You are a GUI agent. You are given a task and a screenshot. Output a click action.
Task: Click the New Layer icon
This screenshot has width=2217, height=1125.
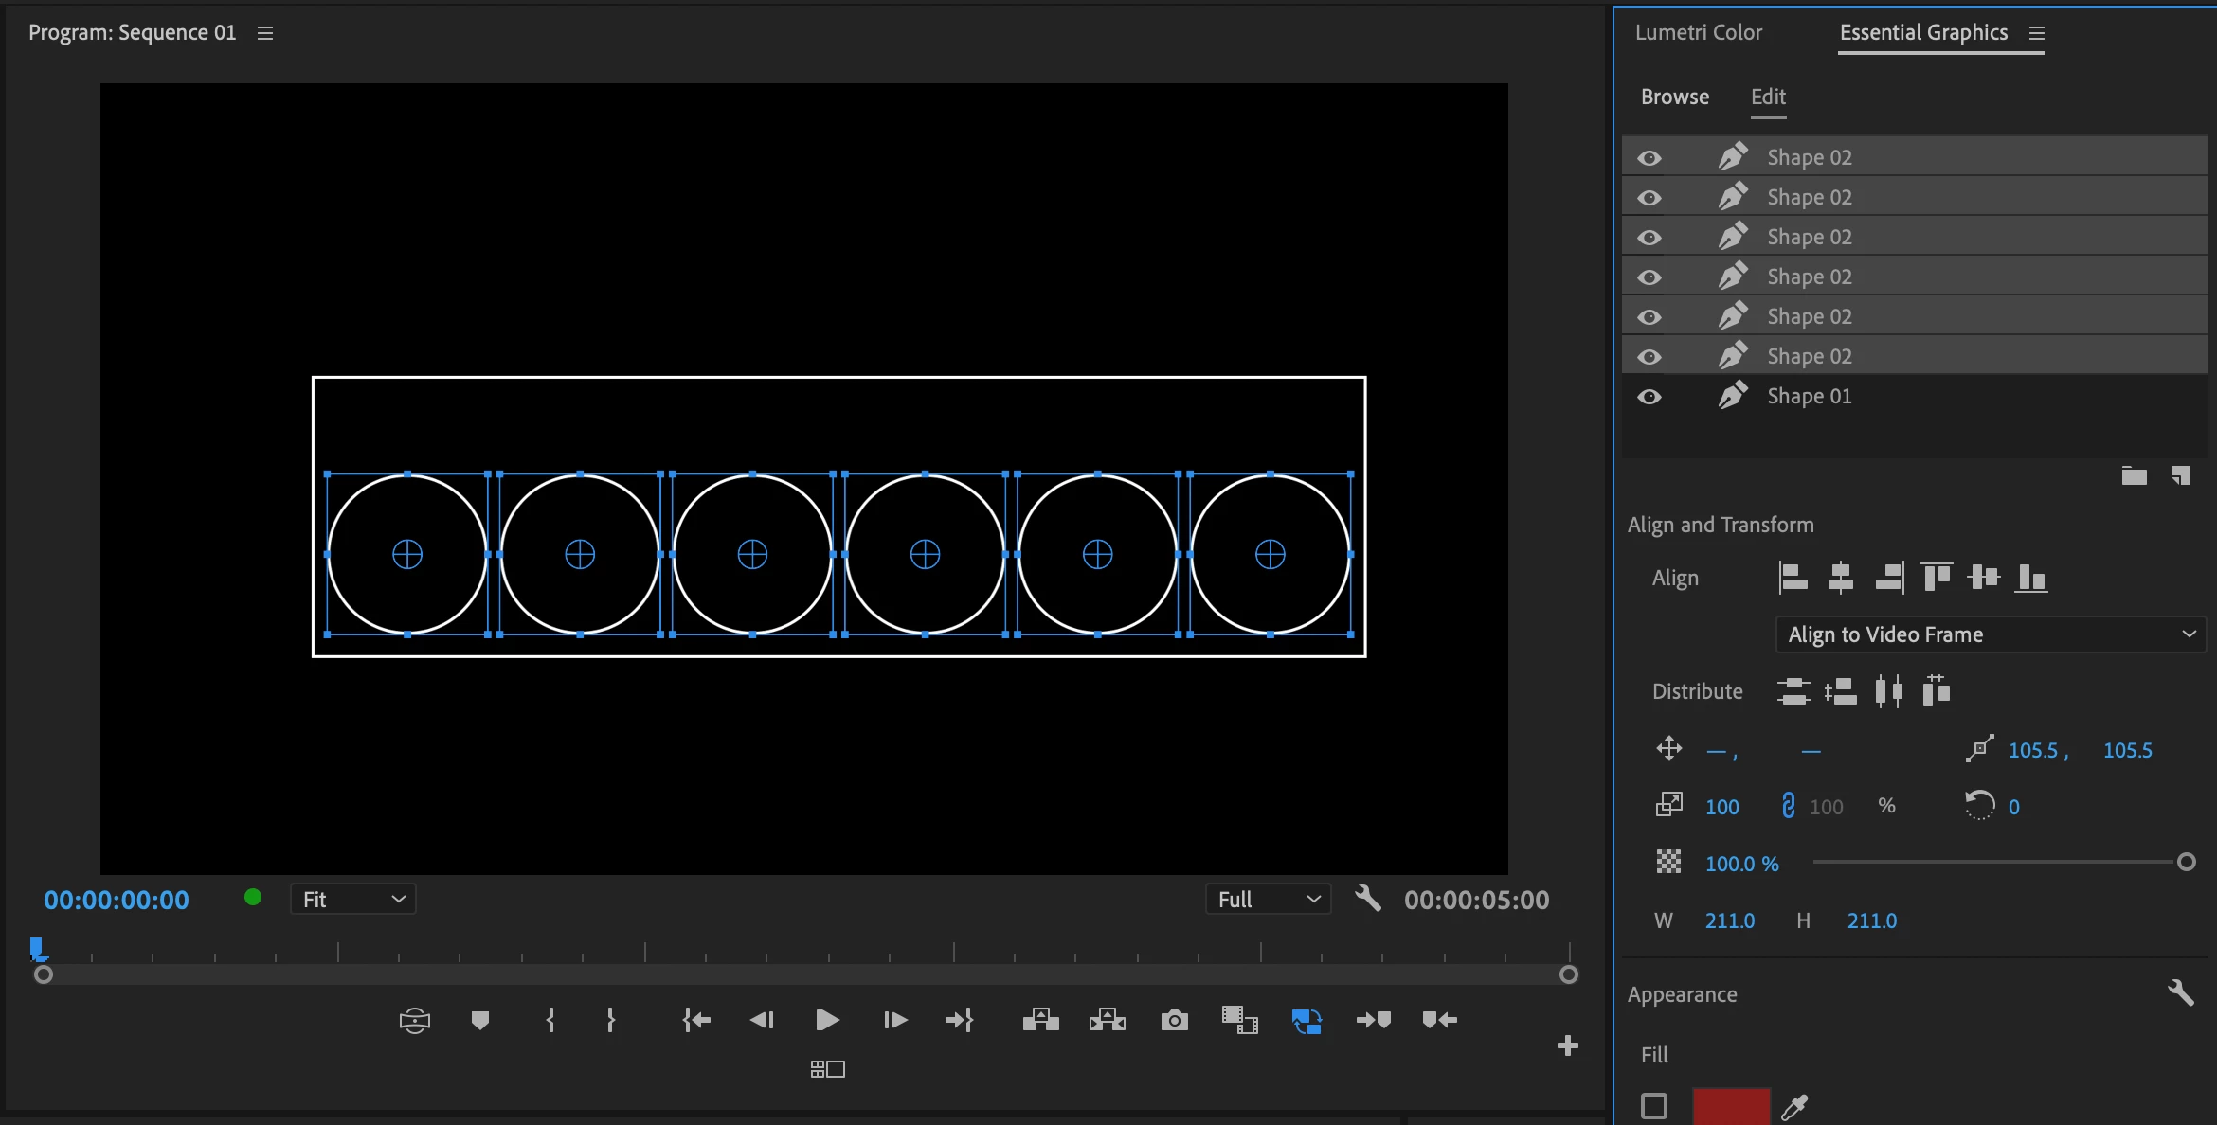pos(2181,475)
